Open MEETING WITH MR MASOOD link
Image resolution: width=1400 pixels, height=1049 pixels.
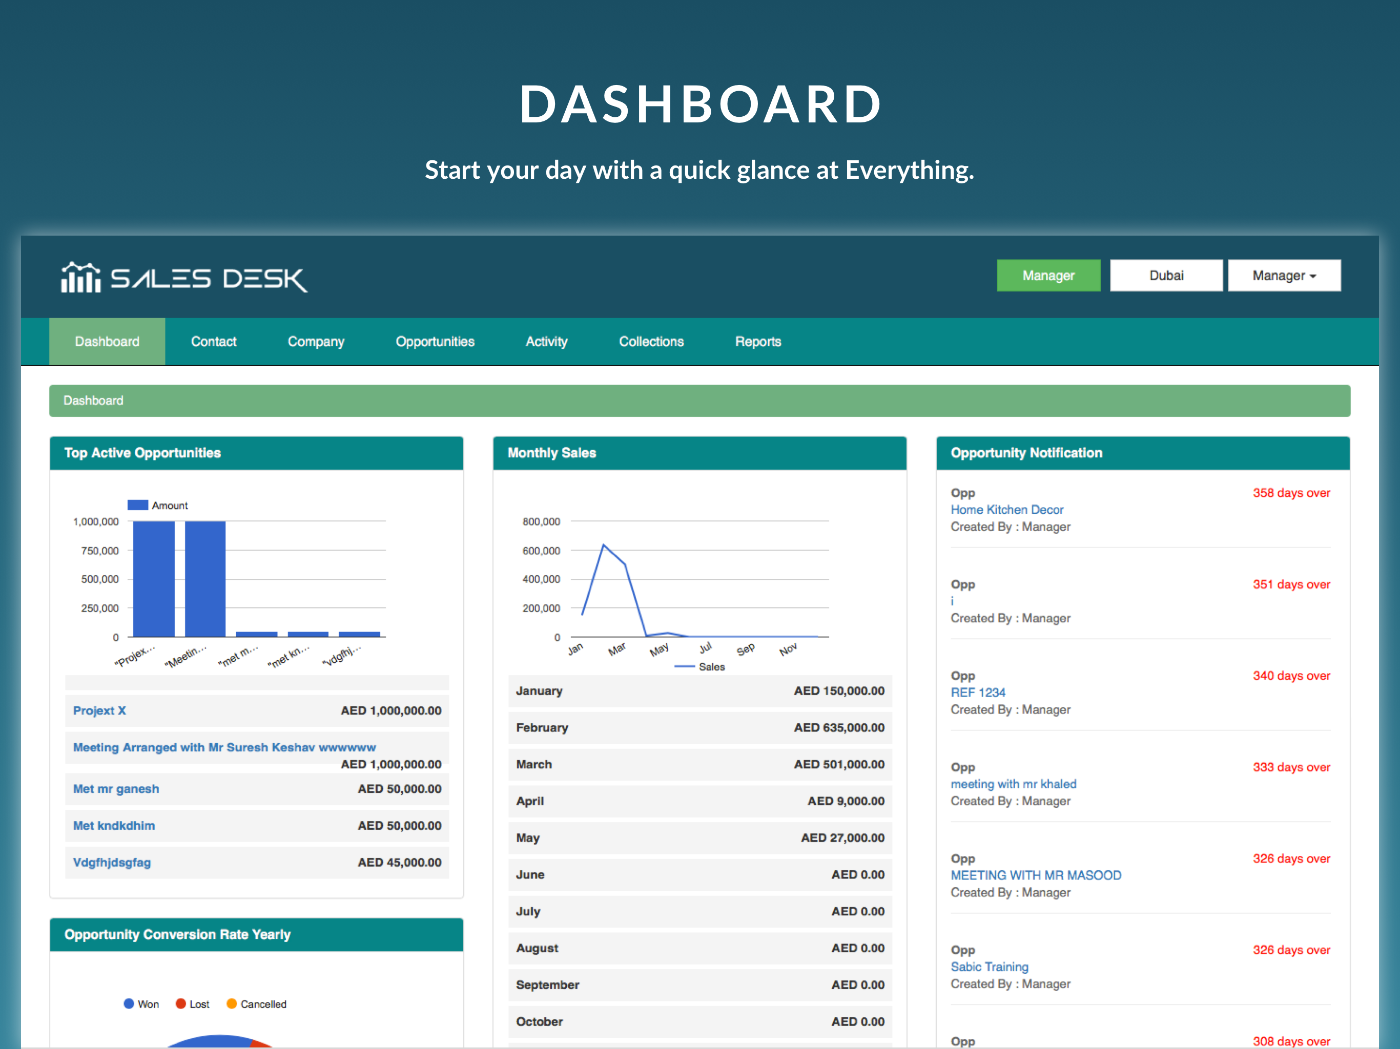(x=1036, y=876)
